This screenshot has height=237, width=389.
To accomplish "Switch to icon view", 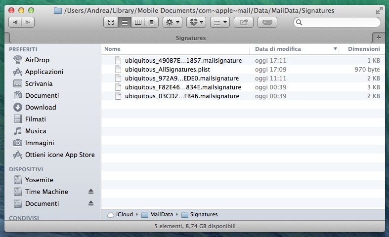I will 111,22.
